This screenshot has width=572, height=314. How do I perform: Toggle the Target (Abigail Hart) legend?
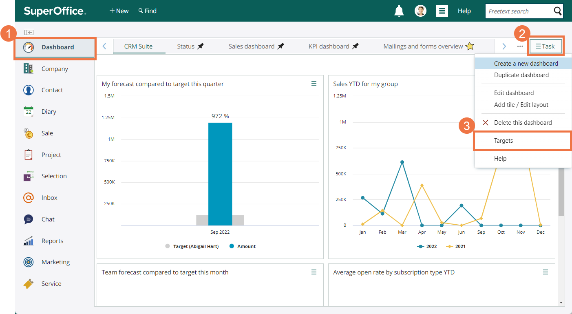click(192, 246)
